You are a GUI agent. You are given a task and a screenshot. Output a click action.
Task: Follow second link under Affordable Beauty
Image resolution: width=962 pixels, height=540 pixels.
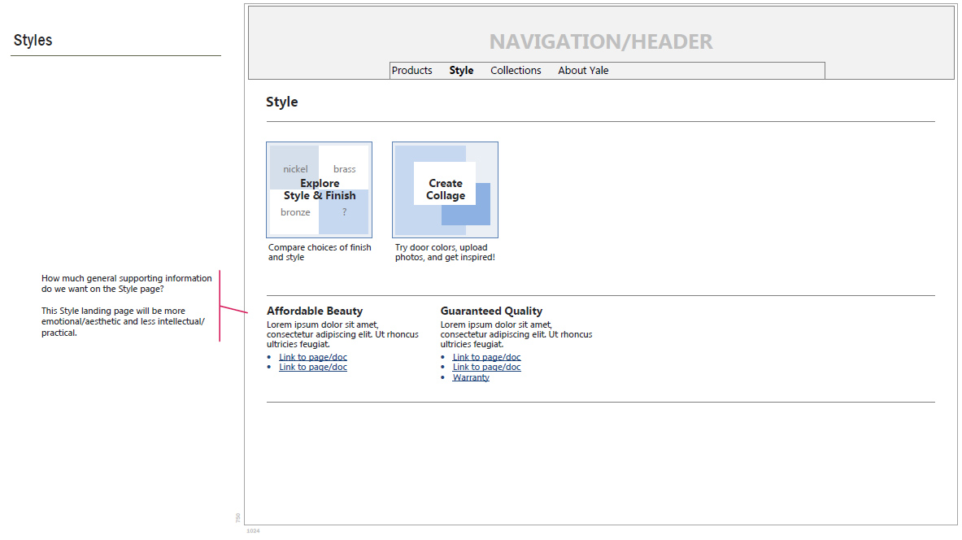[313, 367]
